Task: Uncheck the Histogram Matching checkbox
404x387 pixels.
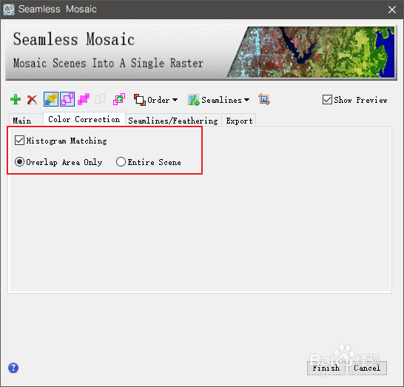Action: coord(19,141)
